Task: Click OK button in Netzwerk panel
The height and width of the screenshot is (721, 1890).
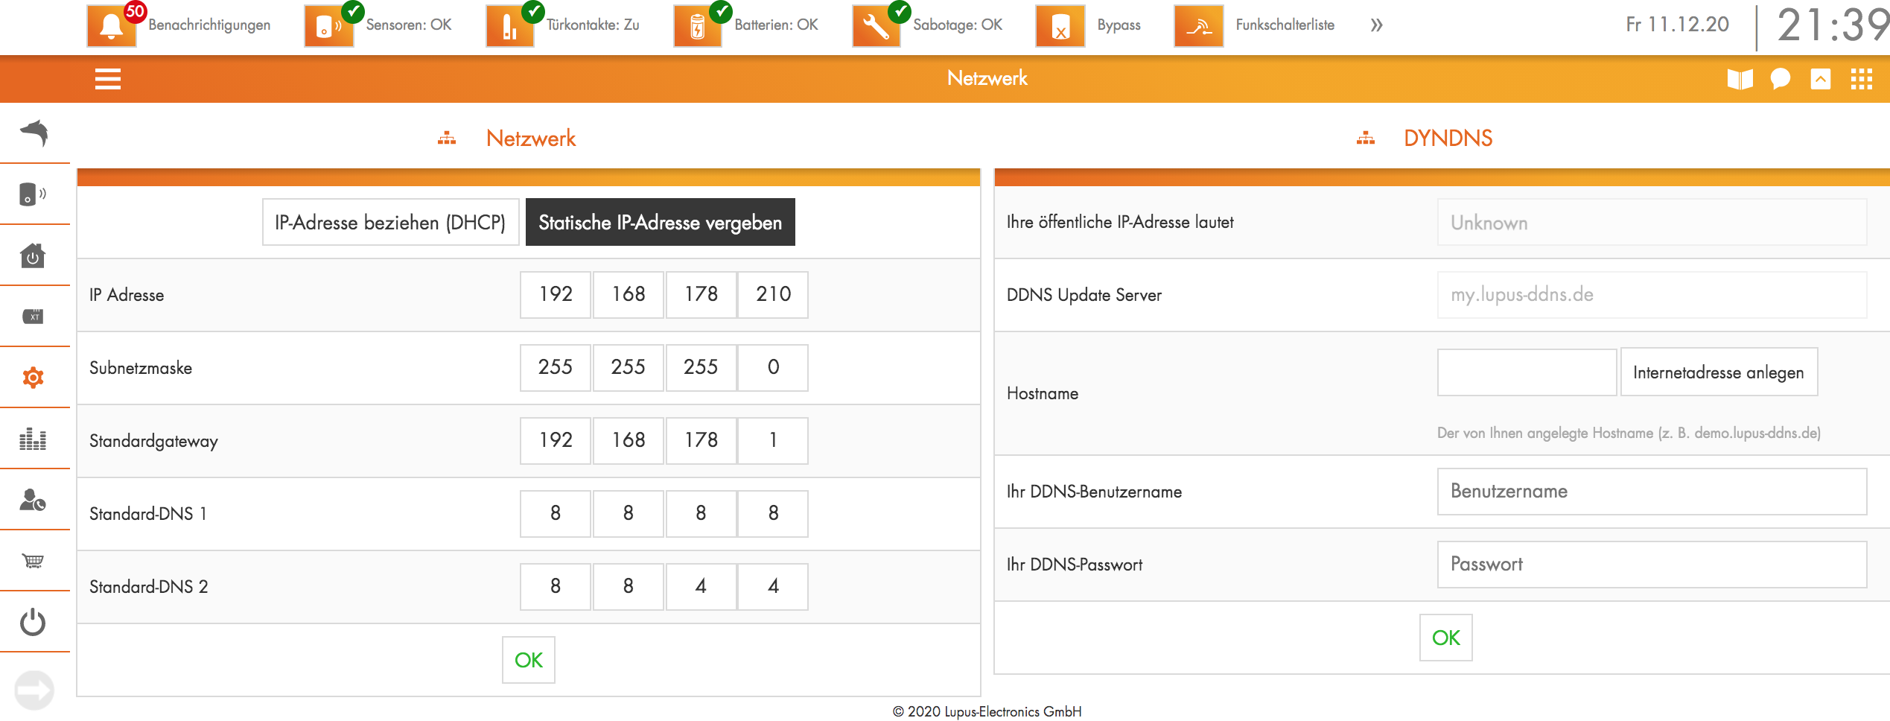Action: coord(528,660)
